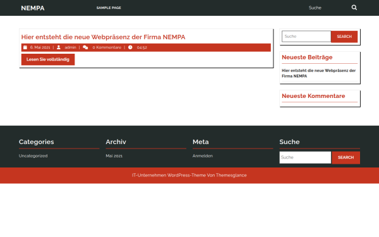Click the footer Categories heading

click(37, 142)
